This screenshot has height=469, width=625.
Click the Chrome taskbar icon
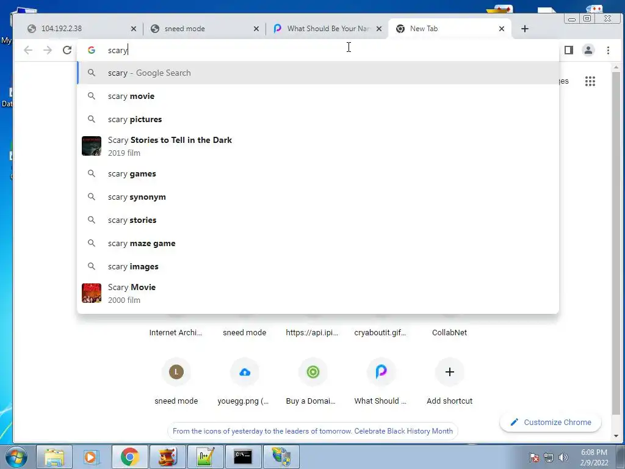129,457
